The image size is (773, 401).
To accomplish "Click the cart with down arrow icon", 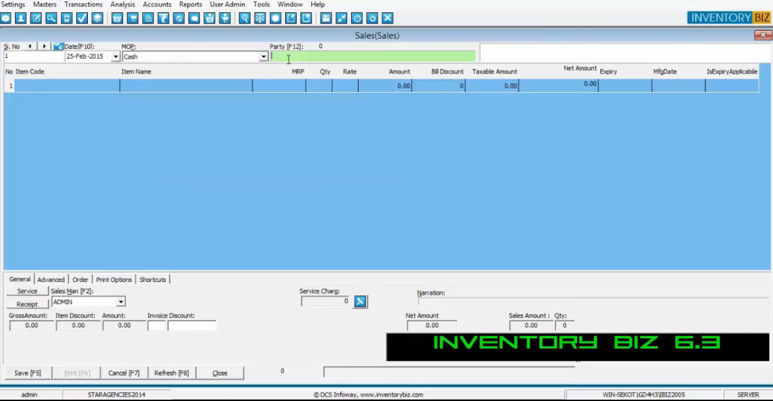I will tap(225, 18).
